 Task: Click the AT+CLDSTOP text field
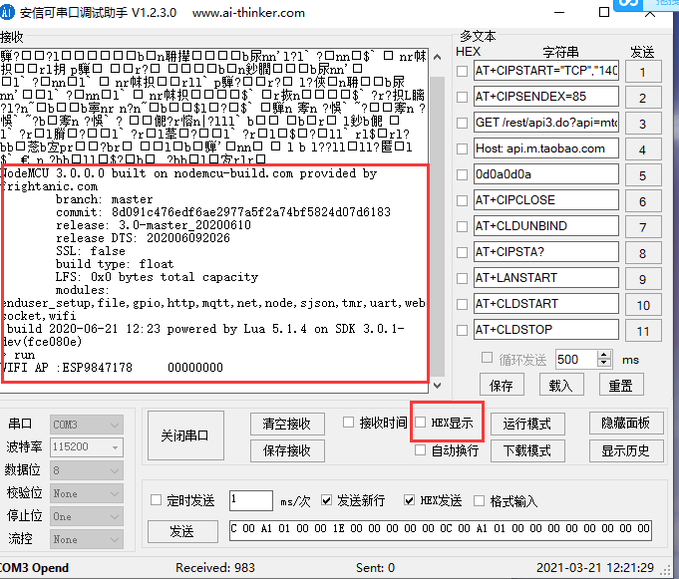pyautogui.click(x=546, y=330)
